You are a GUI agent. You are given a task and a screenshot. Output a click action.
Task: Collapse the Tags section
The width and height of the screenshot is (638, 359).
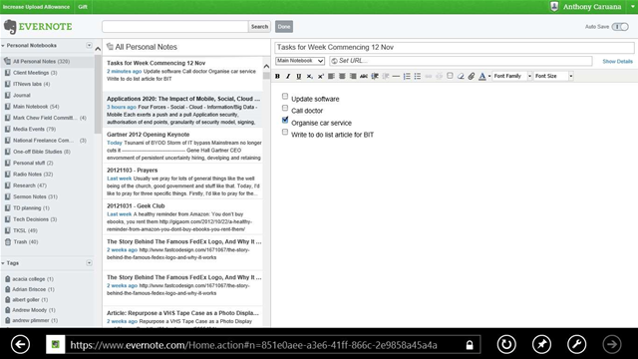pos(3,263)
